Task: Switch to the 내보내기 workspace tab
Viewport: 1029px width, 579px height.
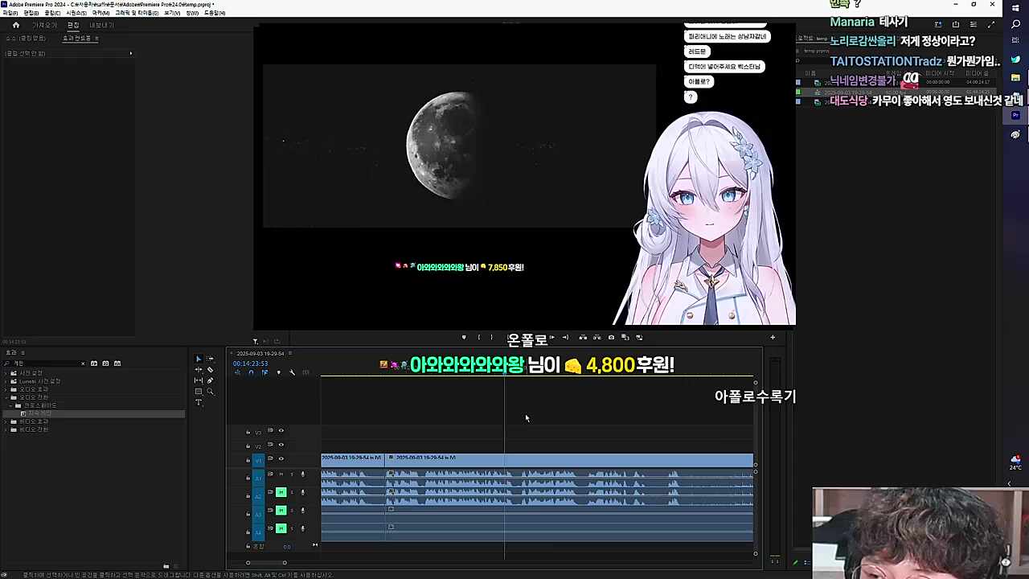Action: pos(101,25)
